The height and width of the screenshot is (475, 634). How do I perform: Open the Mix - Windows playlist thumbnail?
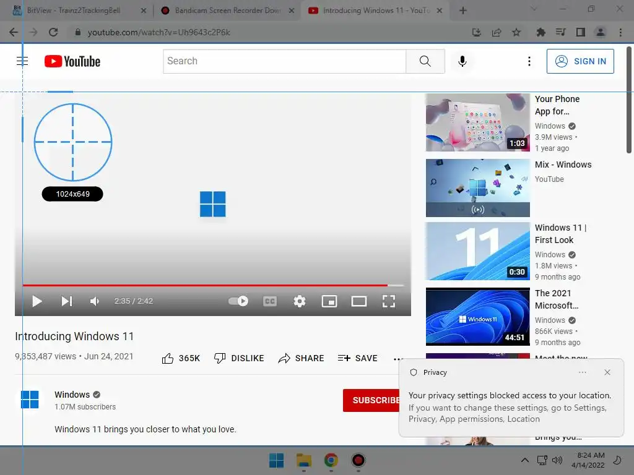click(477, 188)
